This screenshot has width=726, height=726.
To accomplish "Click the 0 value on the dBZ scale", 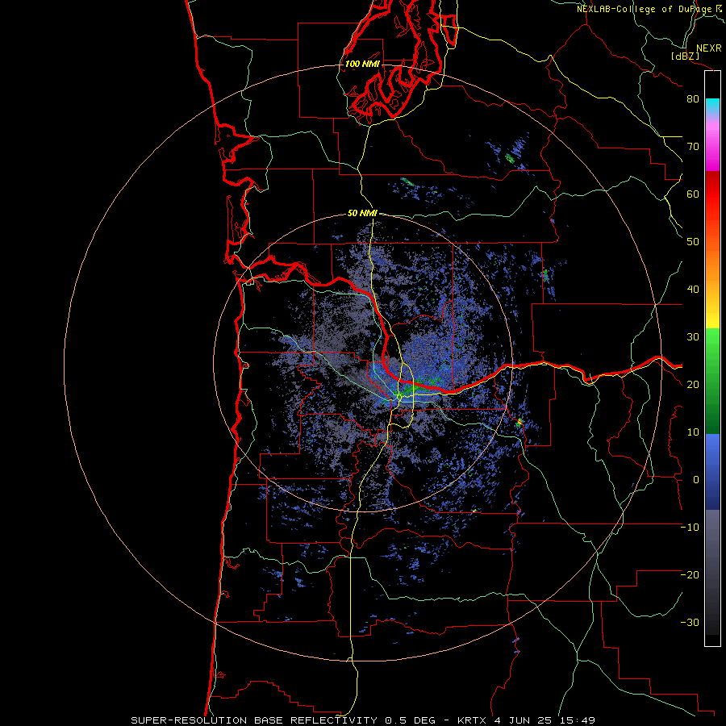I will pos(696,480).
